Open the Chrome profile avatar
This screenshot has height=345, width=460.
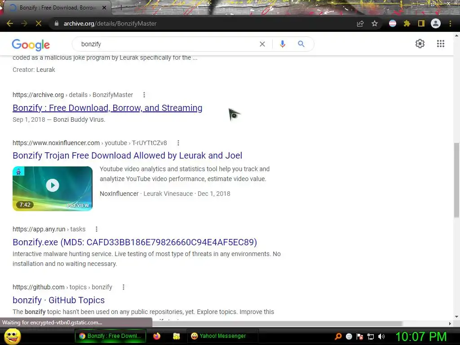436,23
